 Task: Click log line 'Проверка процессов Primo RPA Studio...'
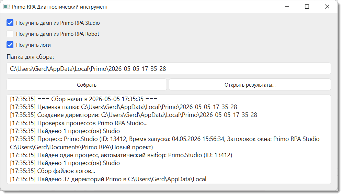click(x=79, y=123)
